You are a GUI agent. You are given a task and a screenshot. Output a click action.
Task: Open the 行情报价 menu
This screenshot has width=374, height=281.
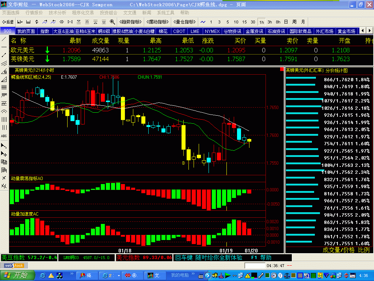34,13
